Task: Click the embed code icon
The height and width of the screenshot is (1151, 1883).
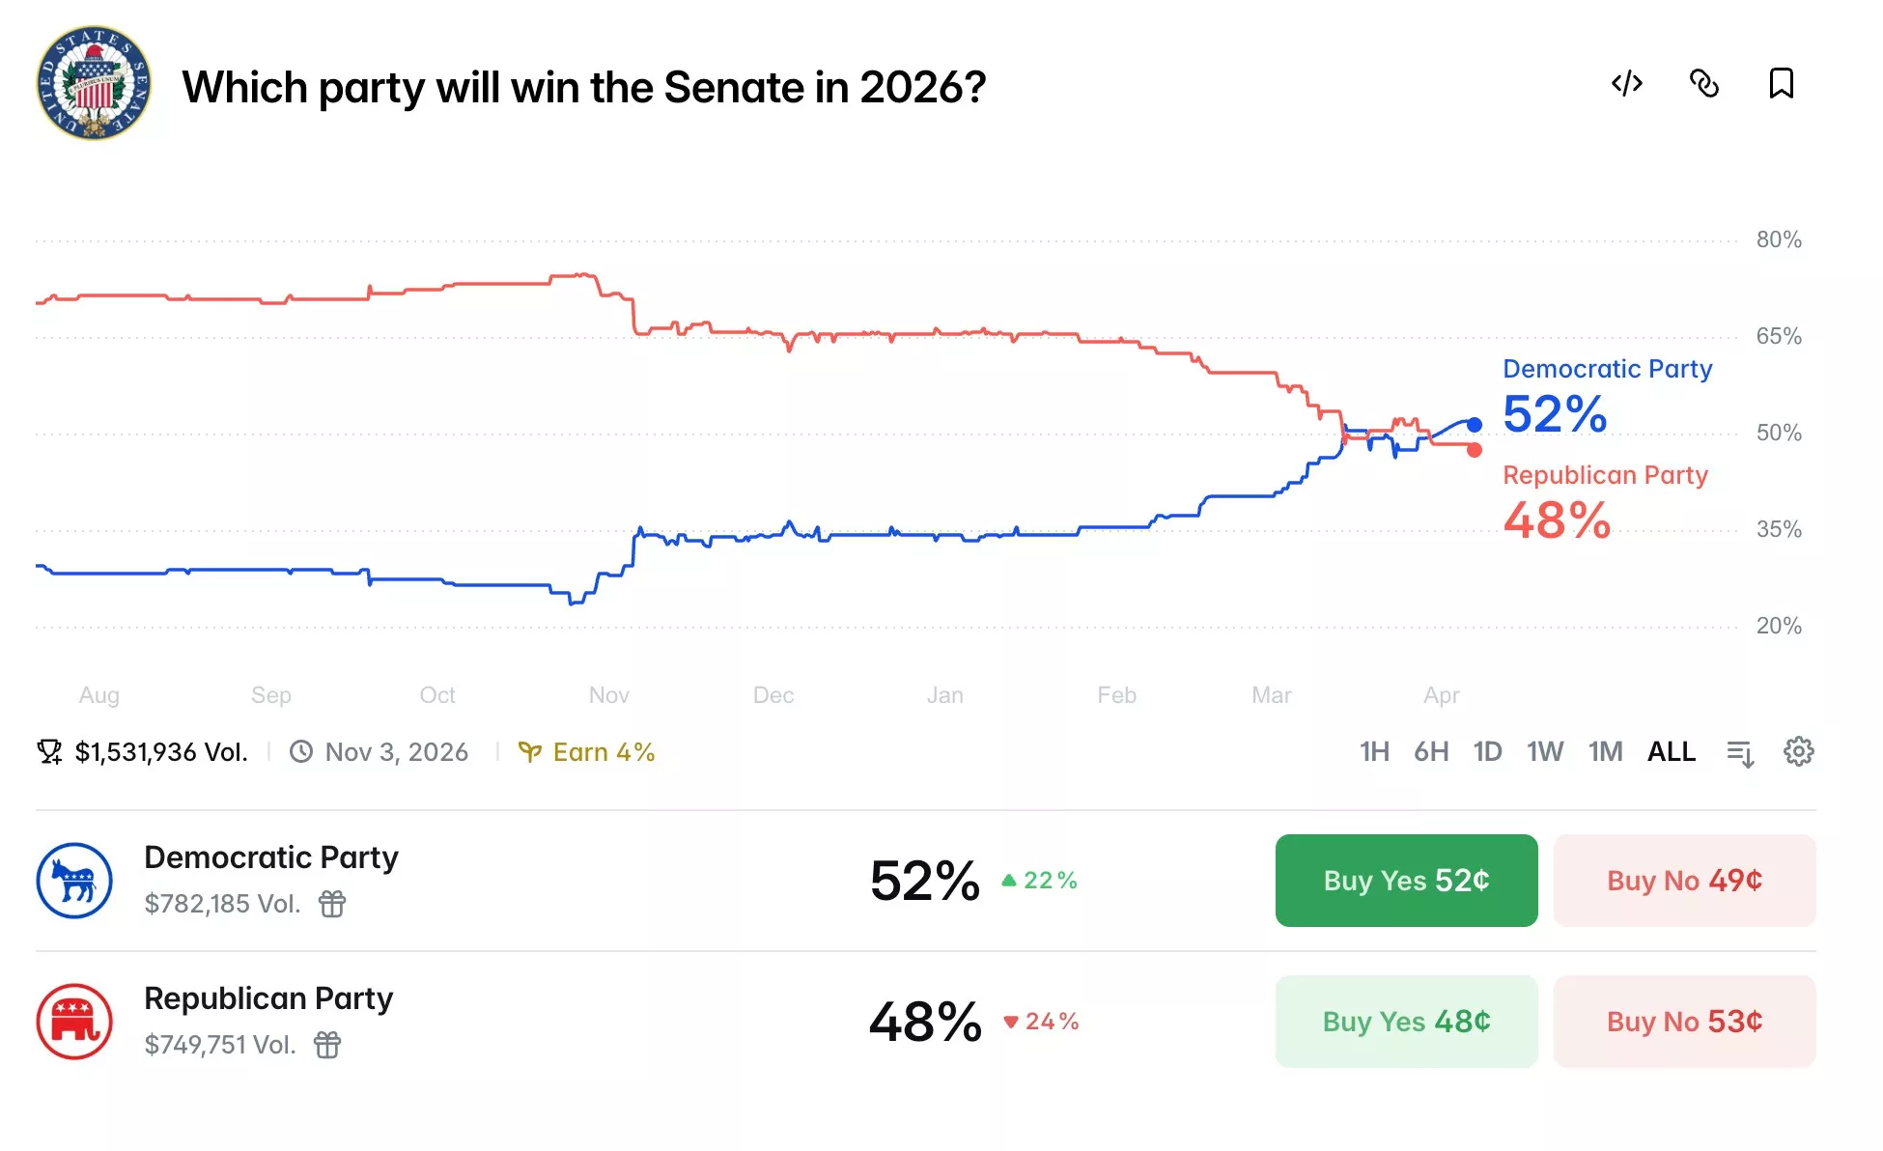Action: point(1627,84)
